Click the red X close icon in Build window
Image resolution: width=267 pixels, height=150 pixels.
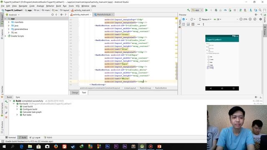point(6,117)
